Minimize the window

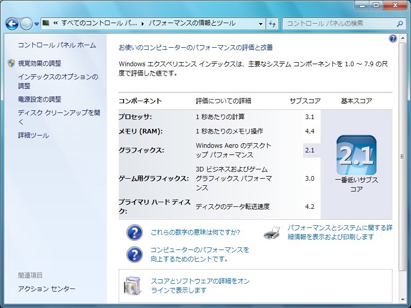pos(363,5)
